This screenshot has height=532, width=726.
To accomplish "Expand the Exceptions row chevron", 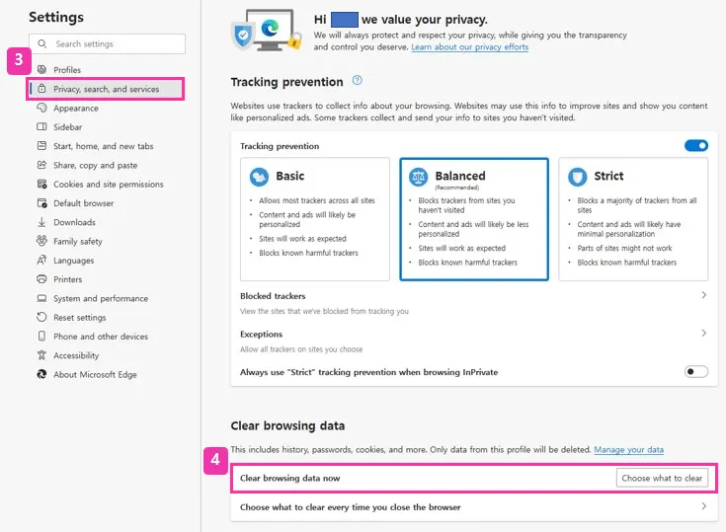I will [x=703, y=334].
